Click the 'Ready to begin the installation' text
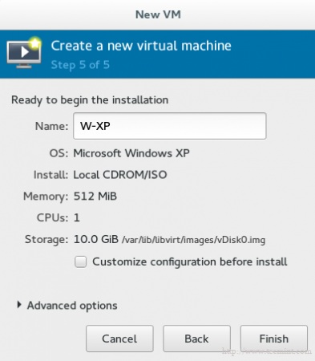 [90, 100]
